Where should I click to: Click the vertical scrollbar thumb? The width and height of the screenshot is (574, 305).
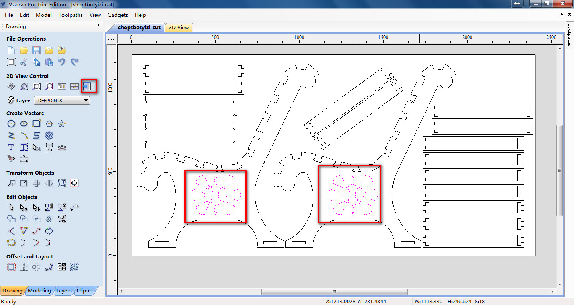click(559, 171)
